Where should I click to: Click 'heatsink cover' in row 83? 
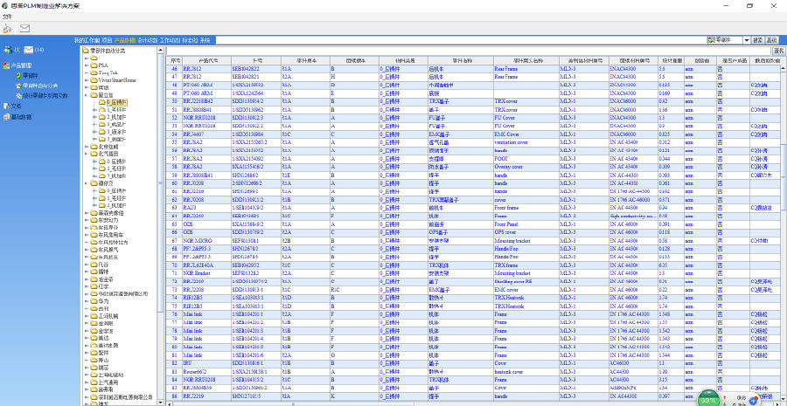pos(509,372)
